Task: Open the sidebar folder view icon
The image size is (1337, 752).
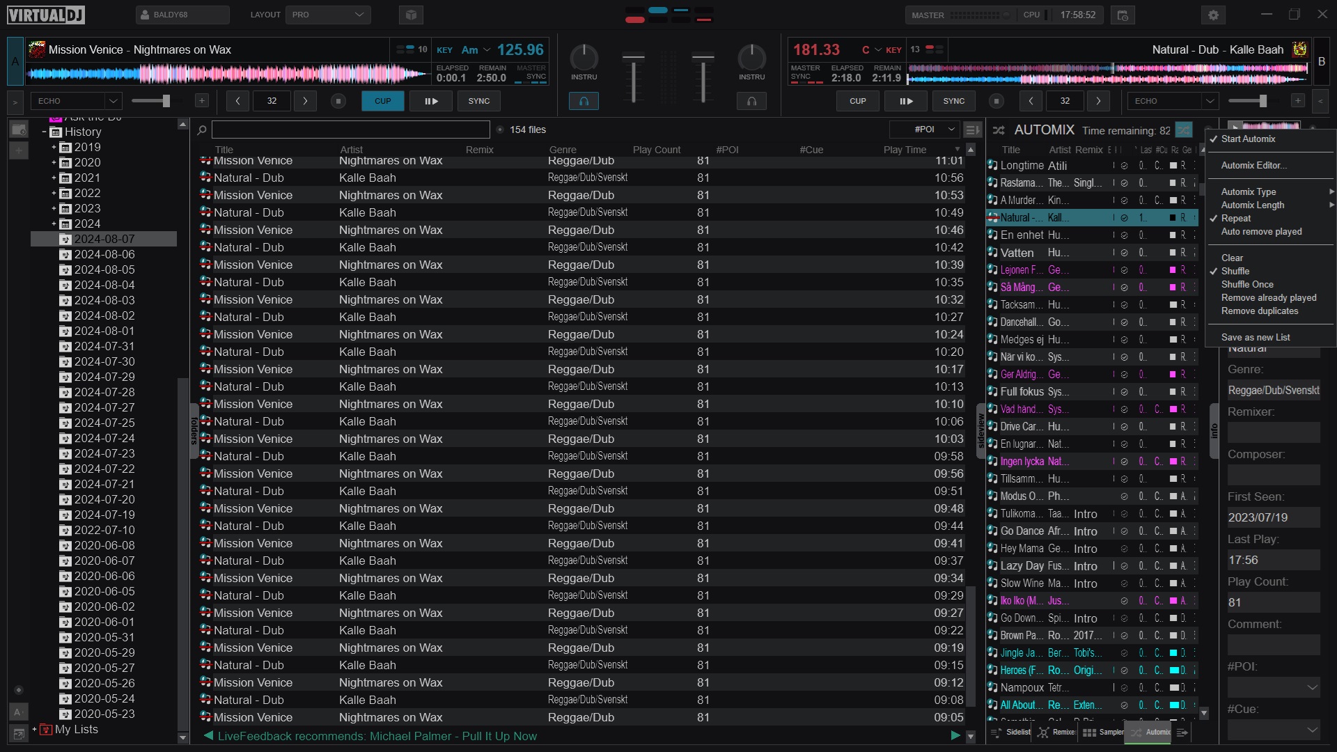Action: pos(19,130)
